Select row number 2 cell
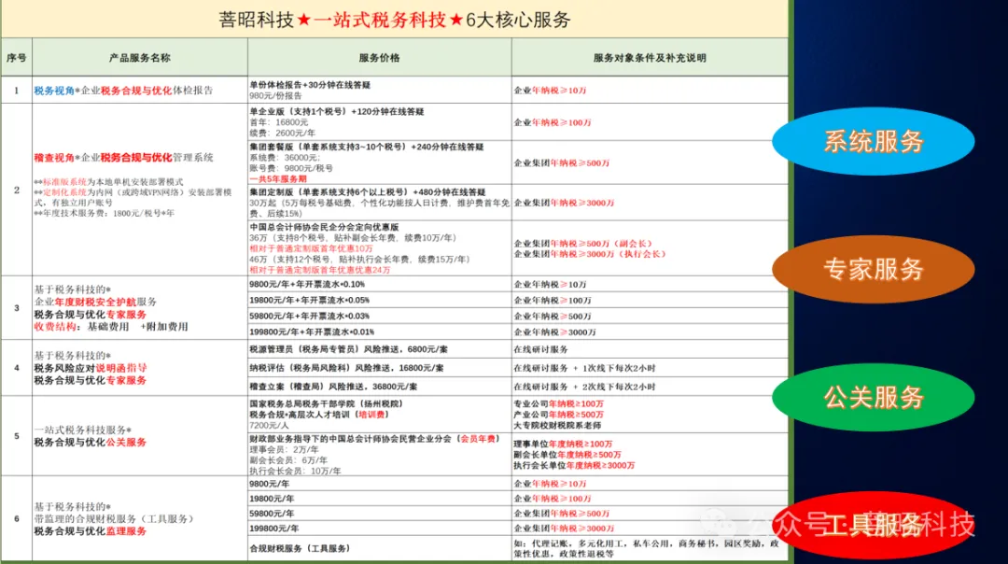This screenshot has height=564, width=1008. pos(16,190)
